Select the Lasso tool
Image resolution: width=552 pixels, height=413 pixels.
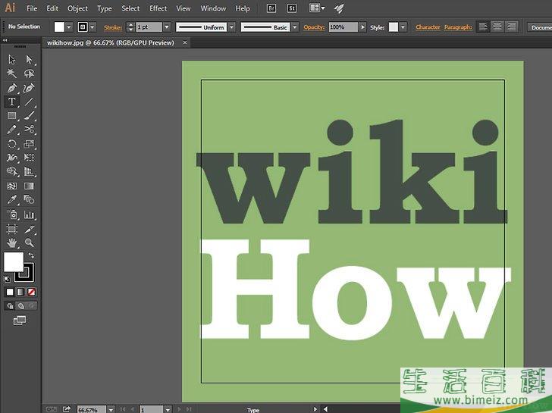29,74
